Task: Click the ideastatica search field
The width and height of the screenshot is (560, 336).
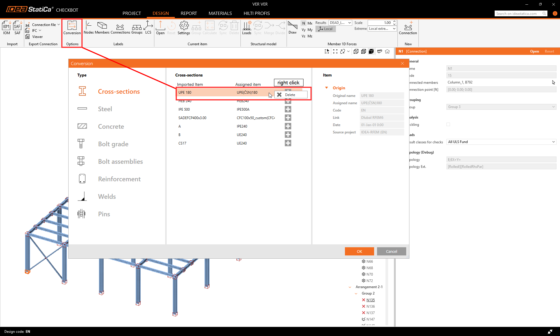Action: click(518, 14)
